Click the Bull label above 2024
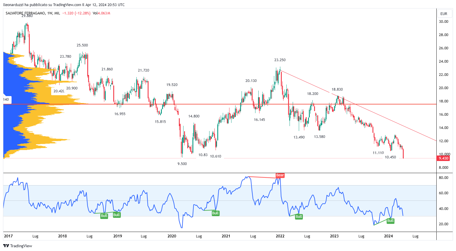This screenshot has width=456, height=251. [390, 221]
